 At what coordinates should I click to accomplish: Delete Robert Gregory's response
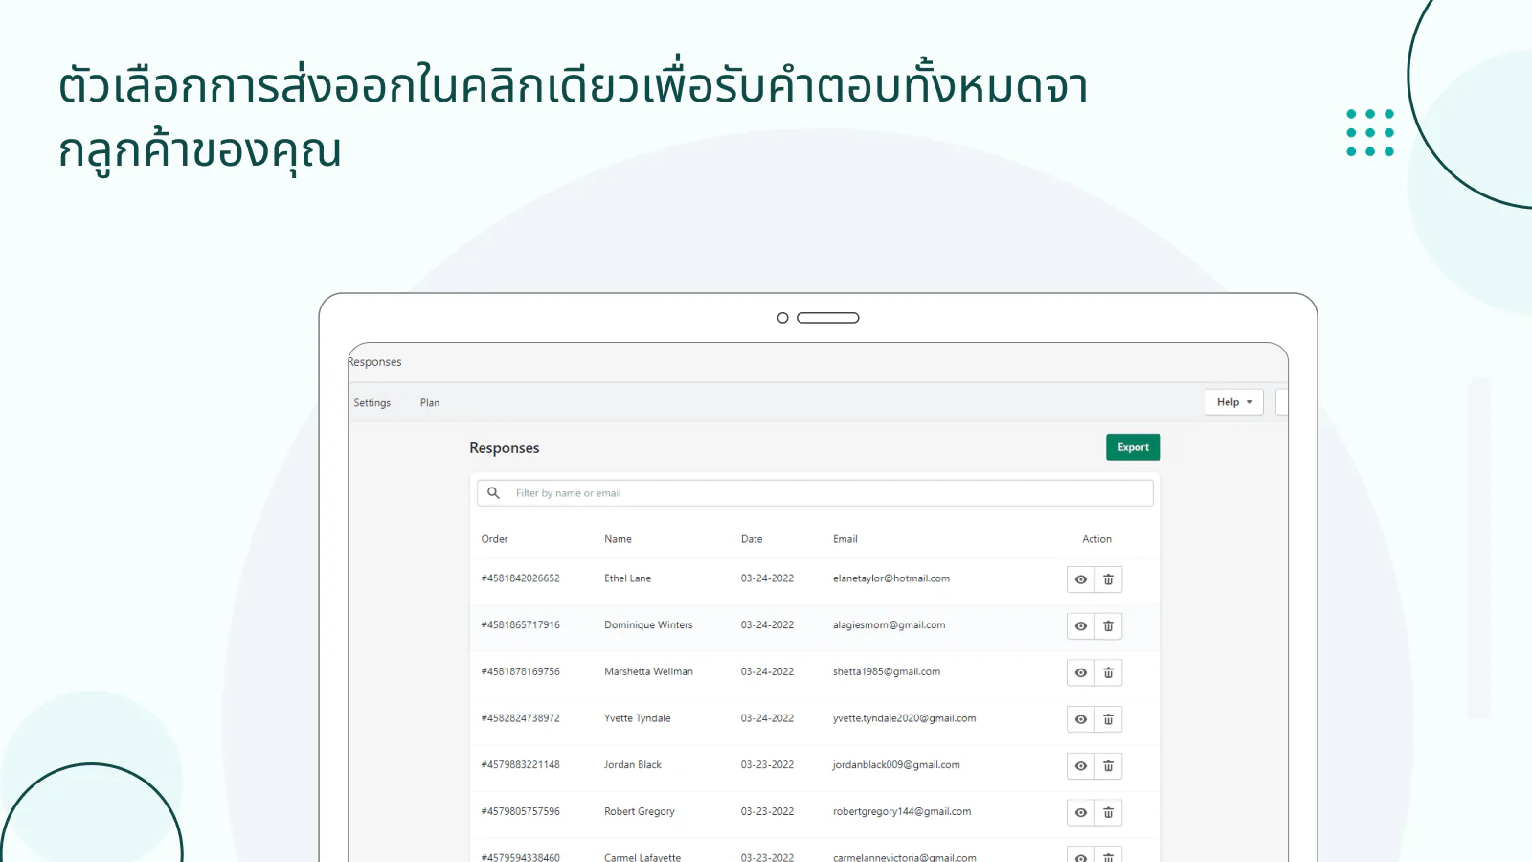[x=1108, y=813]
